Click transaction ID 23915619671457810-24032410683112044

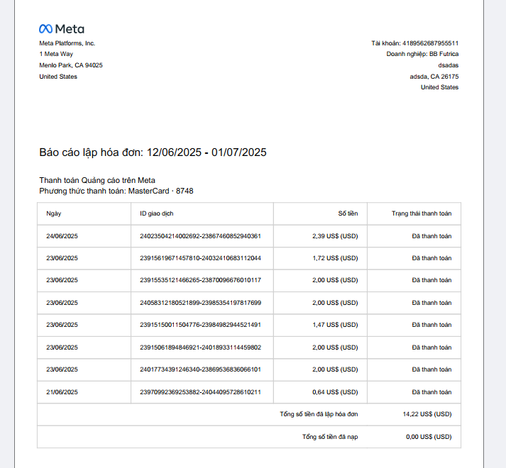pos(200,258)
